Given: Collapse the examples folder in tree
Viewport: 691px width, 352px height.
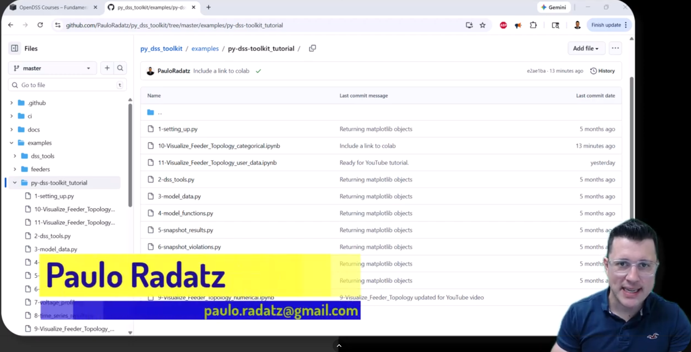Looking at the screenshot, I should click(12, 143).
